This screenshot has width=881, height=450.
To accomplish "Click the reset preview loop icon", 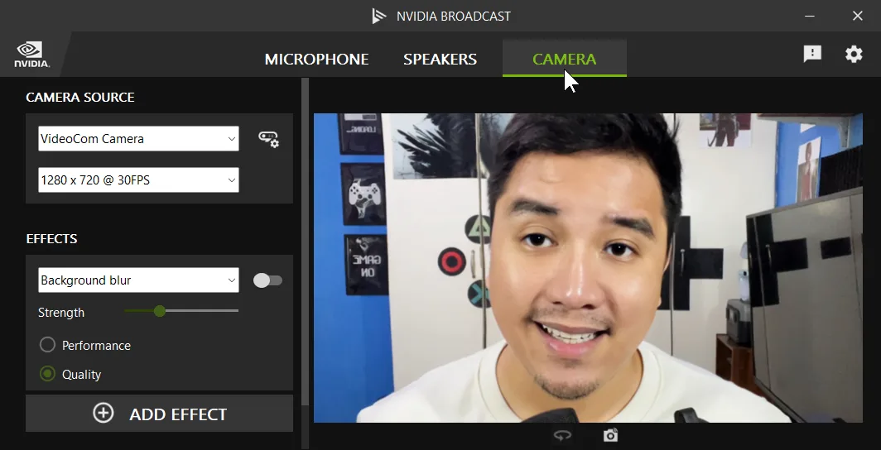I will click(x=562, y=435).
